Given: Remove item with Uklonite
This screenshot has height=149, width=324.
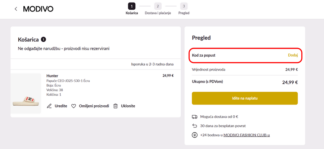Looking at the screenshot, I should coord(128,106).
